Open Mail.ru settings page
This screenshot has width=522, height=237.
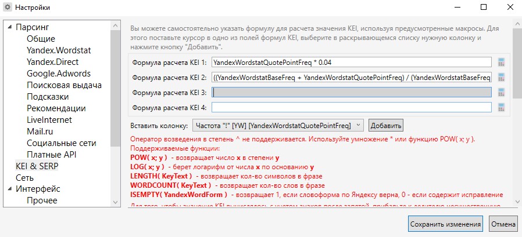(40, 132)
